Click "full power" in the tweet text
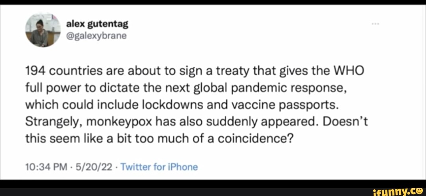426x196 pixels. click(x=53, y=88)
